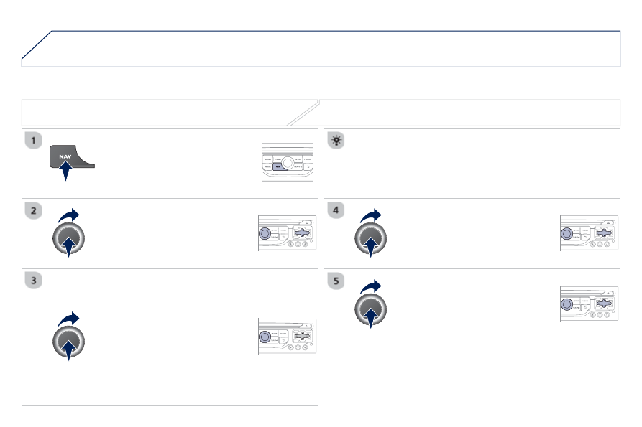Open the step 5 dashboard thumbnail
This screenshot has height=427, width=642.
[590, 304]
